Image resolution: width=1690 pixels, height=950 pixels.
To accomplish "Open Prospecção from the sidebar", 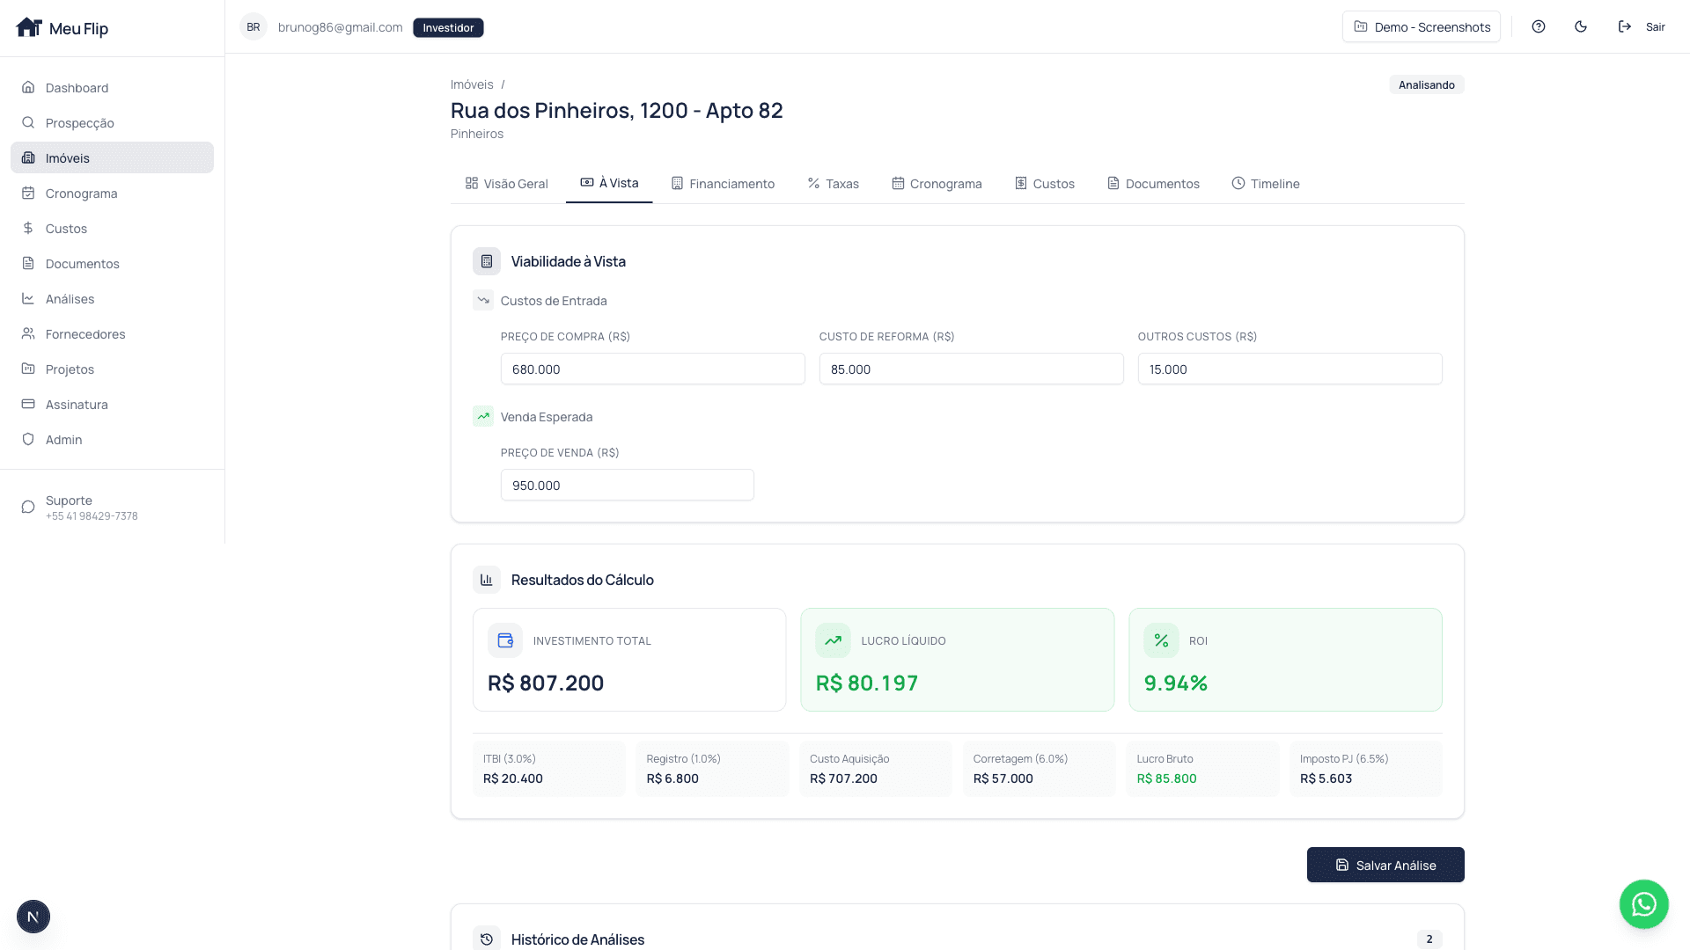I will (x=80, y=123).
